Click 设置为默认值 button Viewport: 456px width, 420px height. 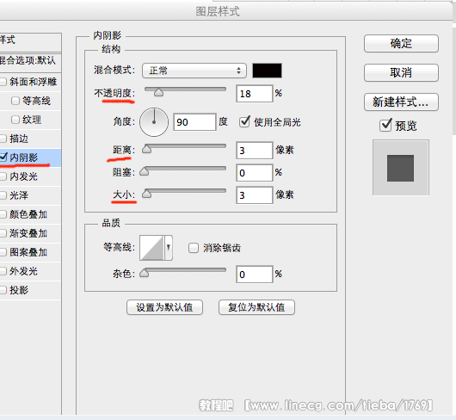tap(164, 307)
